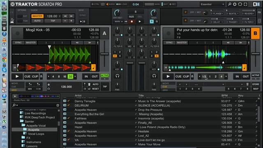Toggle Deck B MASTER button
Viewport: 263px width, 148px height.
[x=182, y=43]
